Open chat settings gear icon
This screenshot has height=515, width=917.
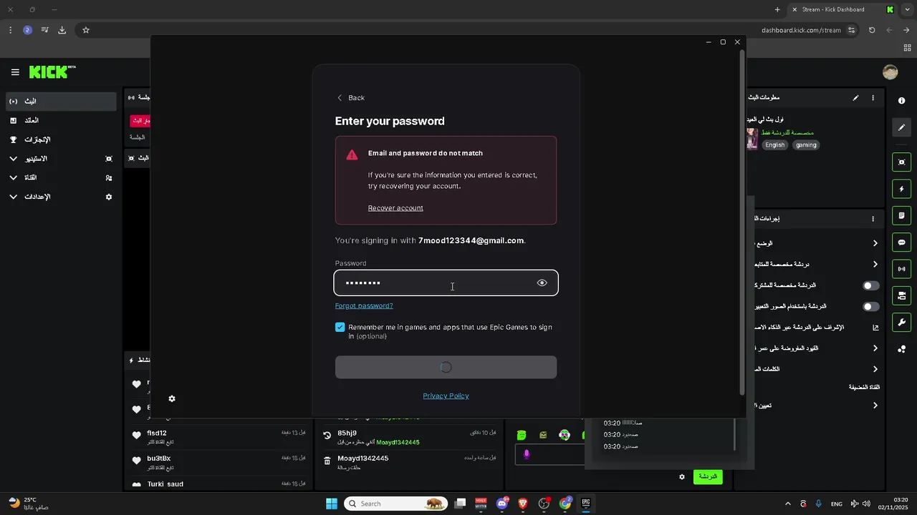tap(682, 476)
